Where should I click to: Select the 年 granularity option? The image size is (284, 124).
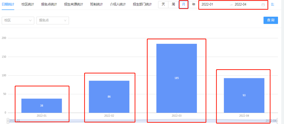coord(194,4)
